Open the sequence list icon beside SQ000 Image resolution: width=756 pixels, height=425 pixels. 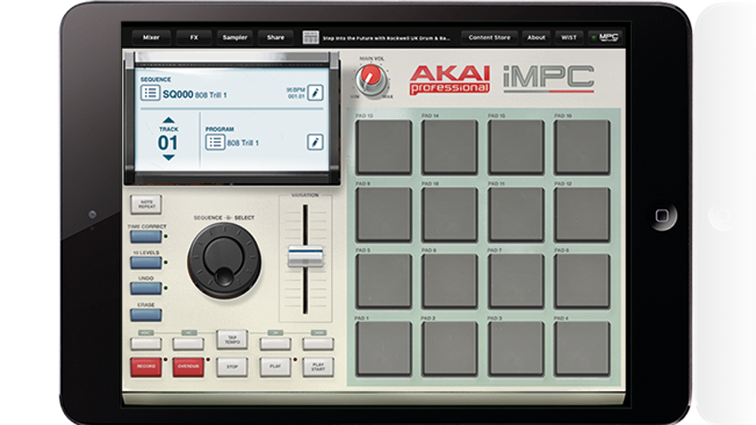[150, 93]
